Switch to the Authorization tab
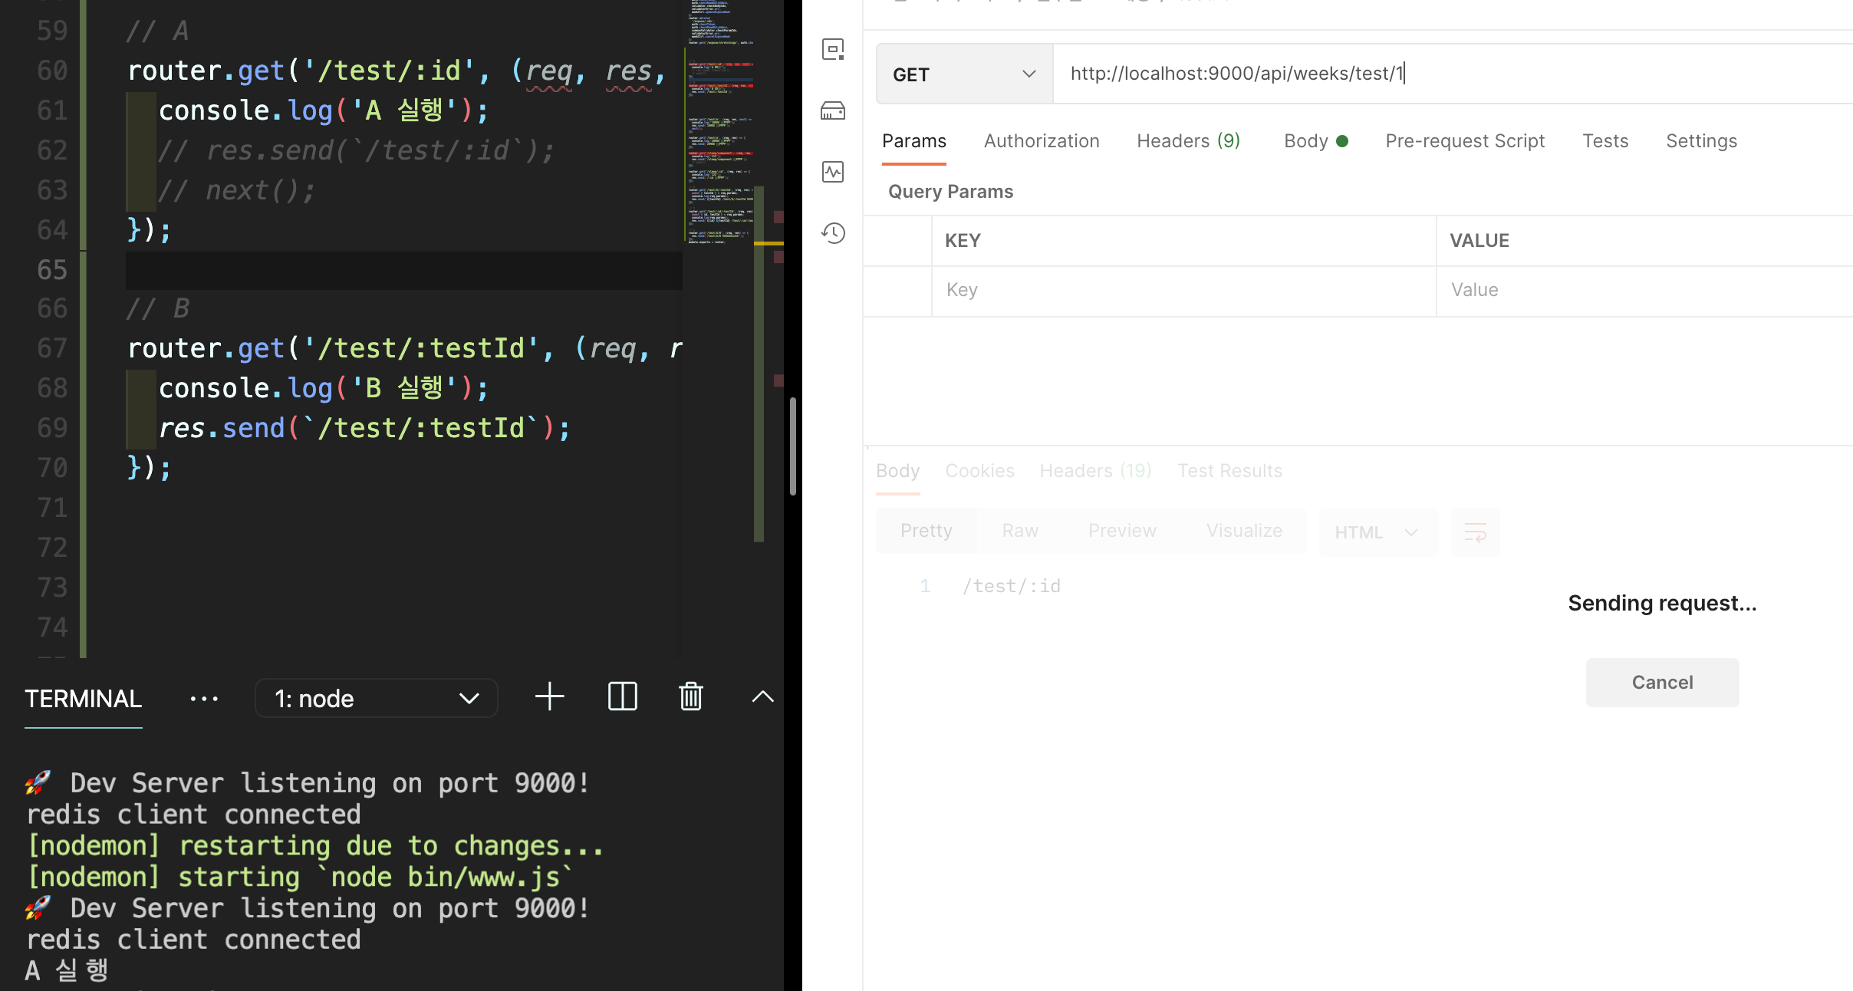 point(1042,142)
